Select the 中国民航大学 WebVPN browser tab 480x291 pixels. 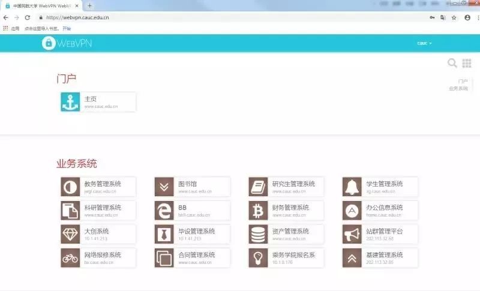pyautogui.click(x=41, y=6)
